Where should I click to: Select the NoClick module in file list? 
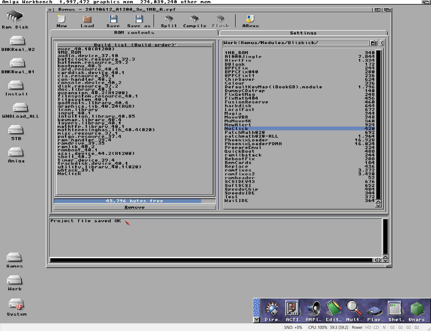coord(300,128)
